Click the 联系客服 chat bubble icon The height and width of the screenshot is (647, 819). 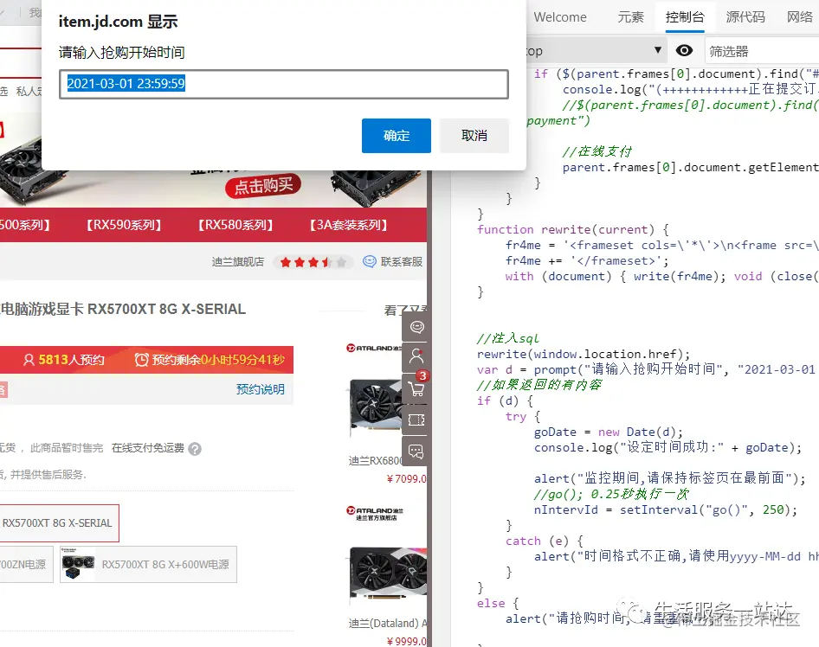[370, 262]
